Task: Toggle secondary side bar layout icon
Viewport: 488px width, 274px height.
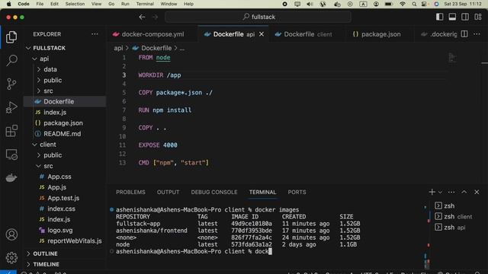Action: pyautogui.click(x=465, y=17)
